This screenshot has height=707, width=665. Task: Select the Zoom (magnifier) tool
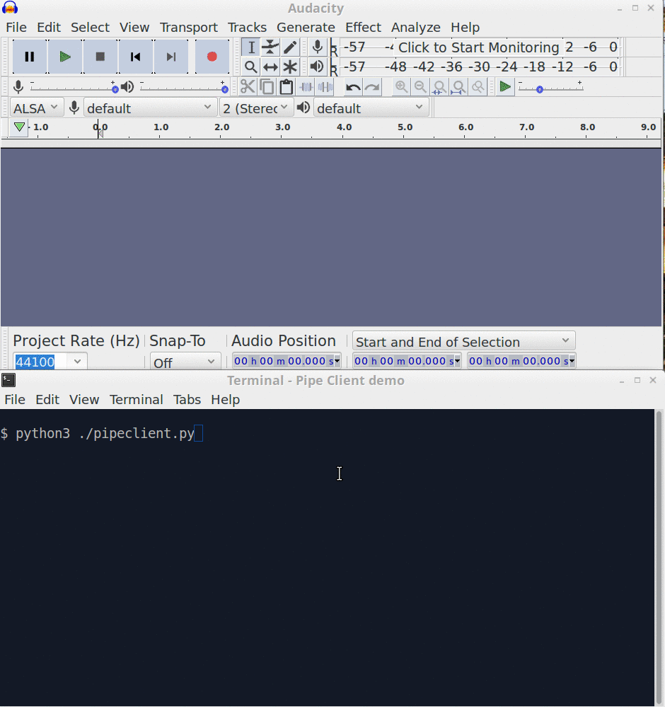[x=250, y=67]
